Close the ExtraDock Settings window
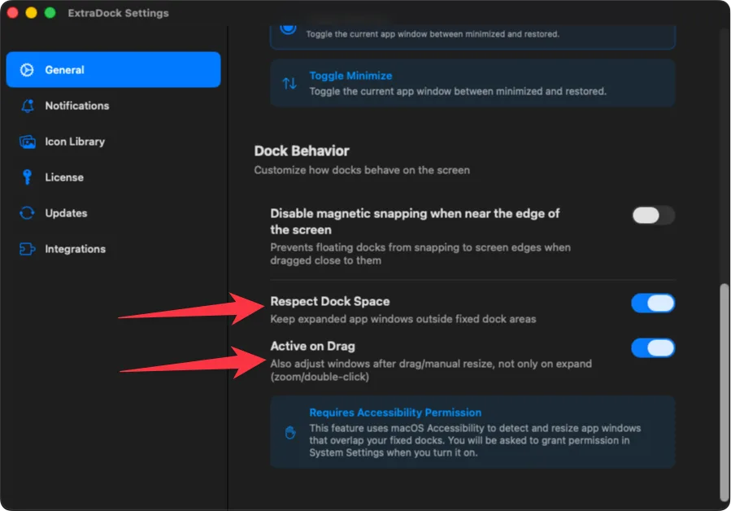 [x=13, y=13]
